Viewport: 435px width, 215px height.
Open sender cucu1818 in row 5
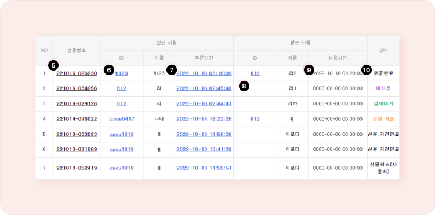tap(122, 134)
